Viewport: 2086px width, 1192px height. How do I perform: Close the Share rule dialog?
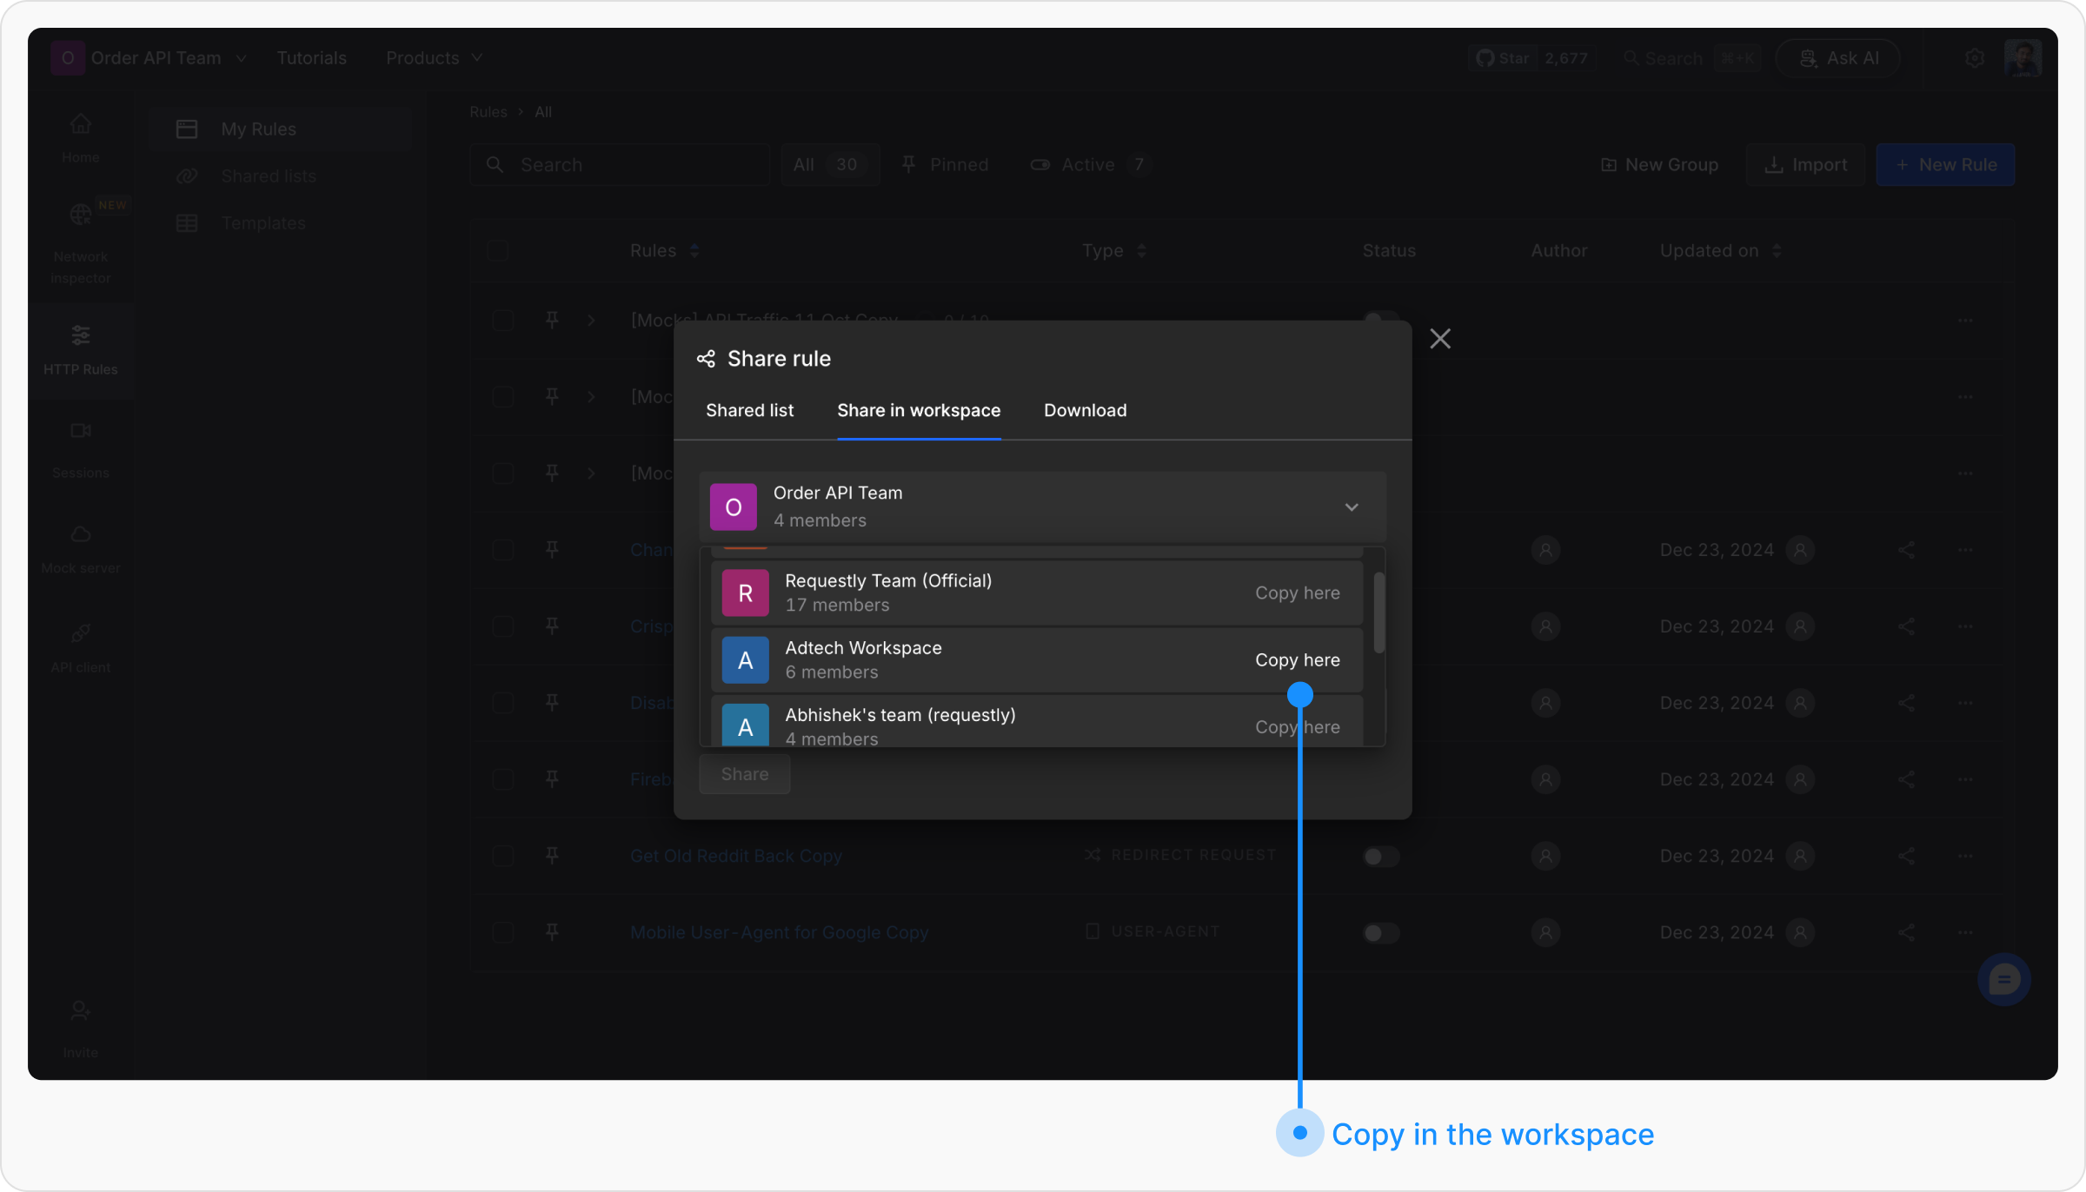(1439, 339)
